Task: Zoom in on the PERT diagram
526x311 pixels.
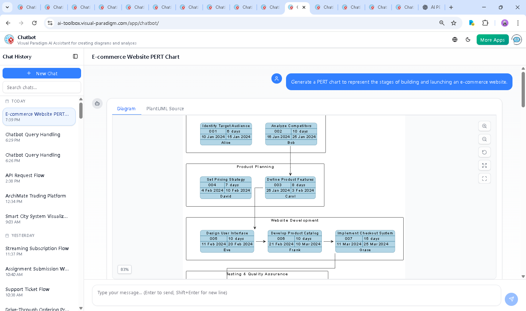Action: click(x=484, y=126)
